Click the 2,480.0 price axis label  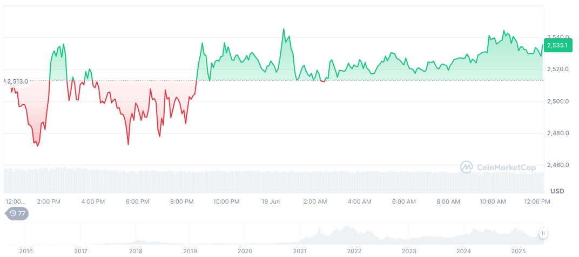[x=558, y=133]
